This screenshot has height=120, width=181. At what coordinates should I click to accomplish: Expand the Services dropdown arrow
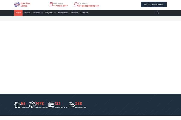(x=42, y=13)
